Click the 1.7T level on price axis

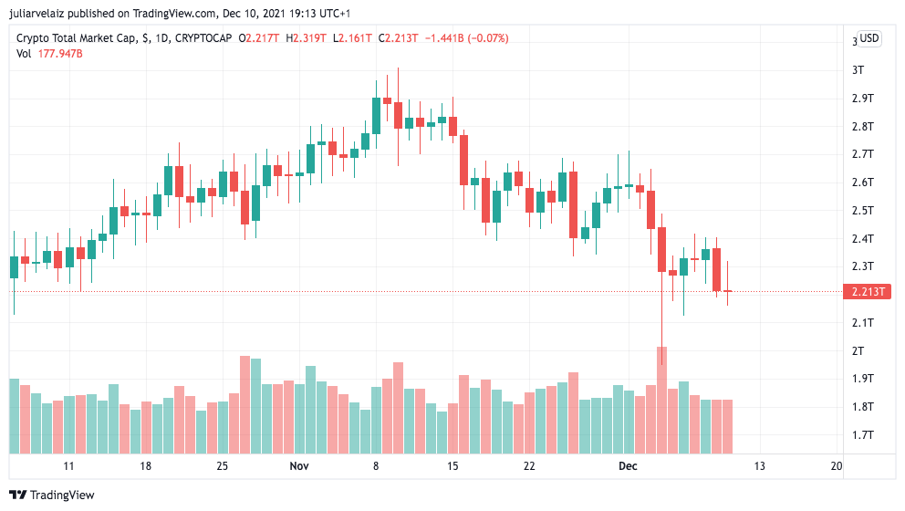point(862,435)
